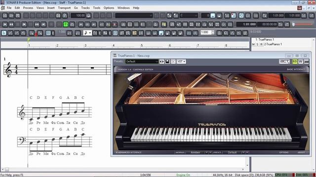
Task: Rewind to the start of project
Action: (x=5, y=25)
